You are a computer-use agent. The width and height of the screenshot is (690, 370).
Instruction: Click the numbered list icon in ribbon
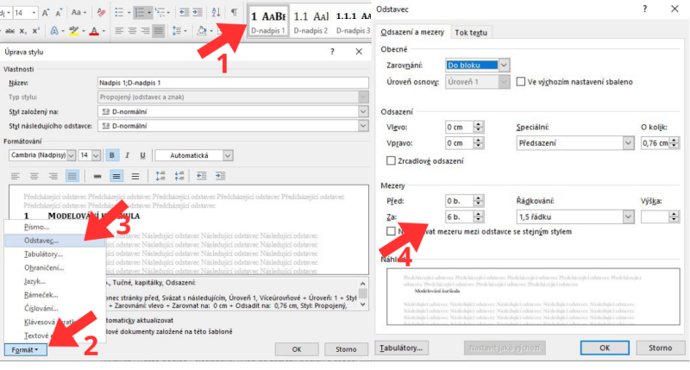[140, 13]
